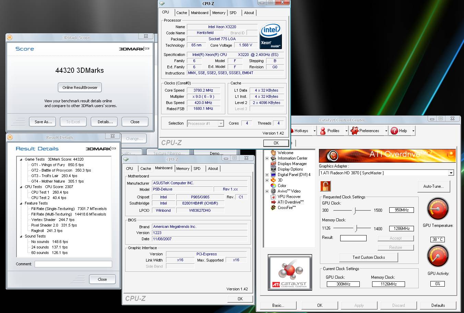Click the ATI Catalyst Control Center logo
464x313 pixels.
[x=290, y=273]
